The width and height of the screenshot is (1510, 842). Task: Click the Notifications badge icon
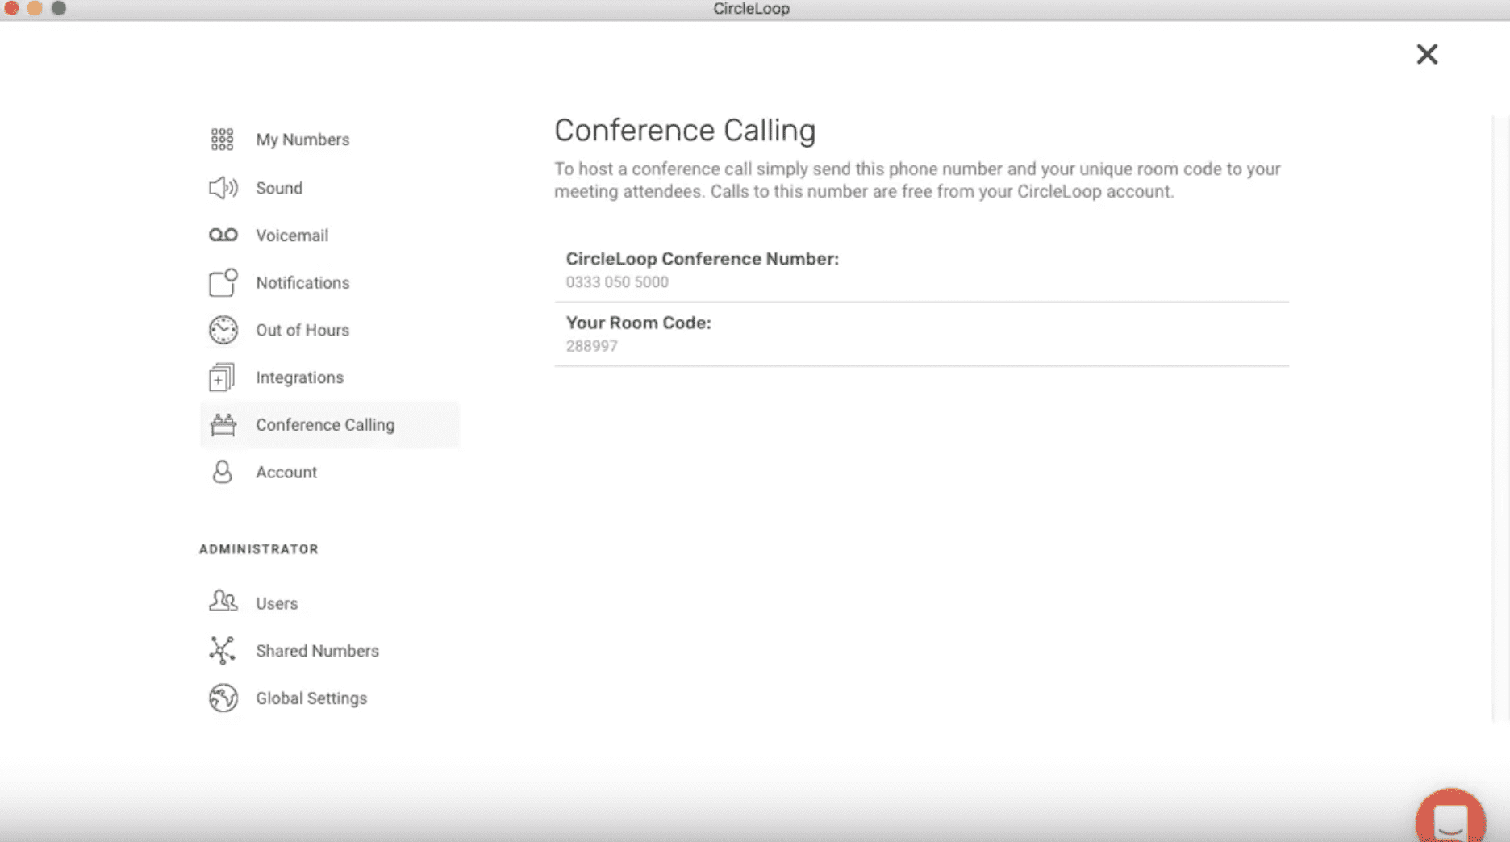(x=223, y=282)
